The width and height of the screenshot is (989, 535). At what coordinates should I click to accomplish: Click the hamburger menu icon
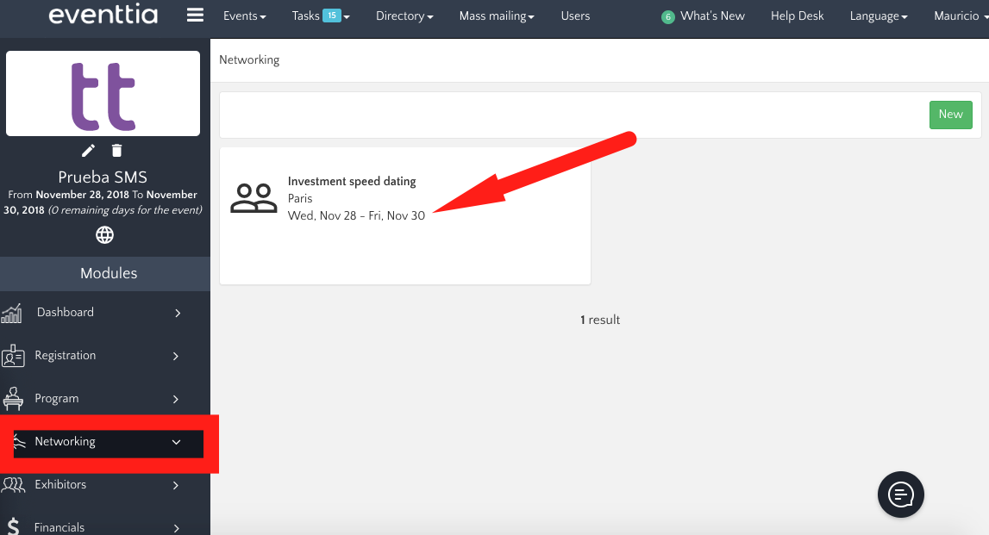click(196, 16)
